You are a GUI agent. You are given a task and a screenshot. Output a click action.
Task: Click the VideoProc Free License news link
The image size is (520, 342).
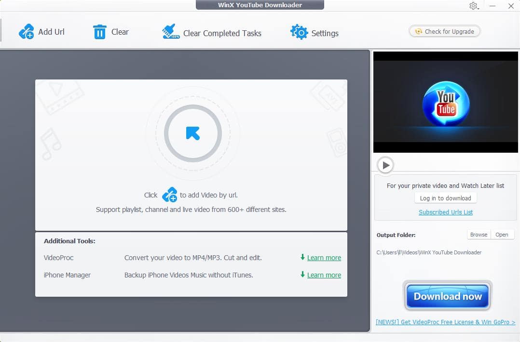(x=445, y=322)
